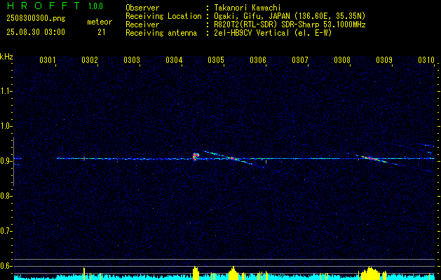Click the 0303 time marker
441x280 pixels.
pyautogui.click(x=132, y=59)
